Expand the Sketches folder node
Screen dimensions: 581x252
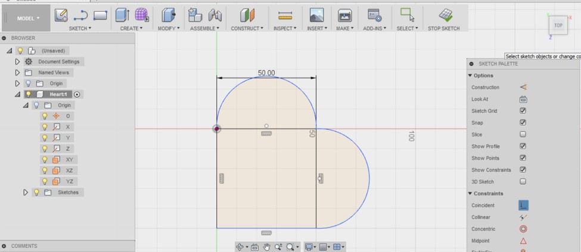[26, 192]
